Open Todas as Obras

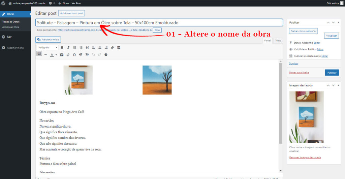coord(11,22)
